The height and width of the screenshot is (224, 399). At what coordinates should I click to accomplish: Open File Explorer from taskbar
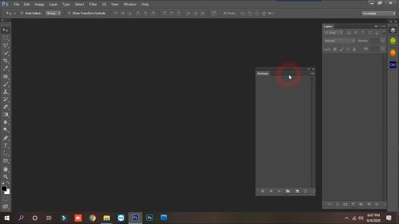[x=107, y=218]
